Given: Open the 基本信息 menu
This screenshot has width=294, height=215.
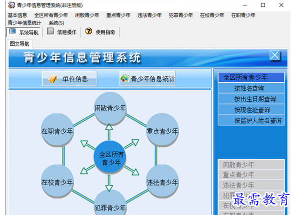Looking at the screenshot, I should pyautogui.click(x=17, y=15).
